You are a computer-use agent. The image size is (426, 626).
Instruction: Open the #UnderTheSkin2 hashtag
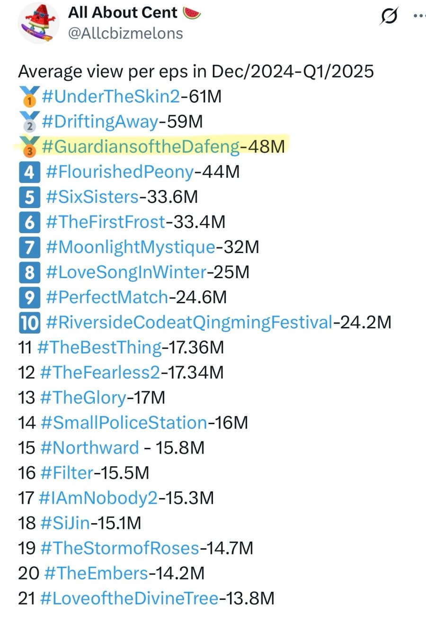click(111, 97)
